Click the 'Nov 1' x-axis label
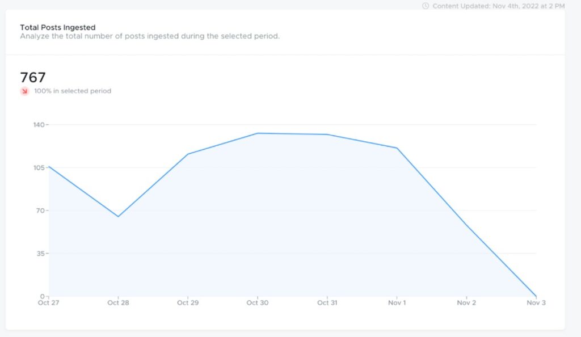Screen dimensions: 581x337 (397, 302)
